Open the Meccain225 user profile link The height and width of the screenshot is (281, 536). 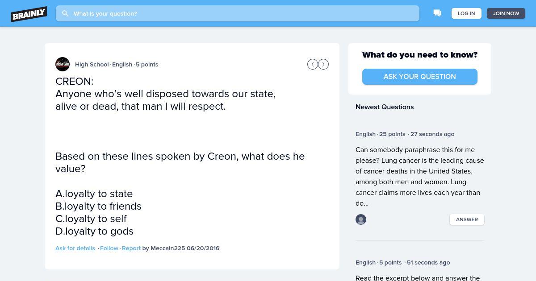(x=167, y=248)
